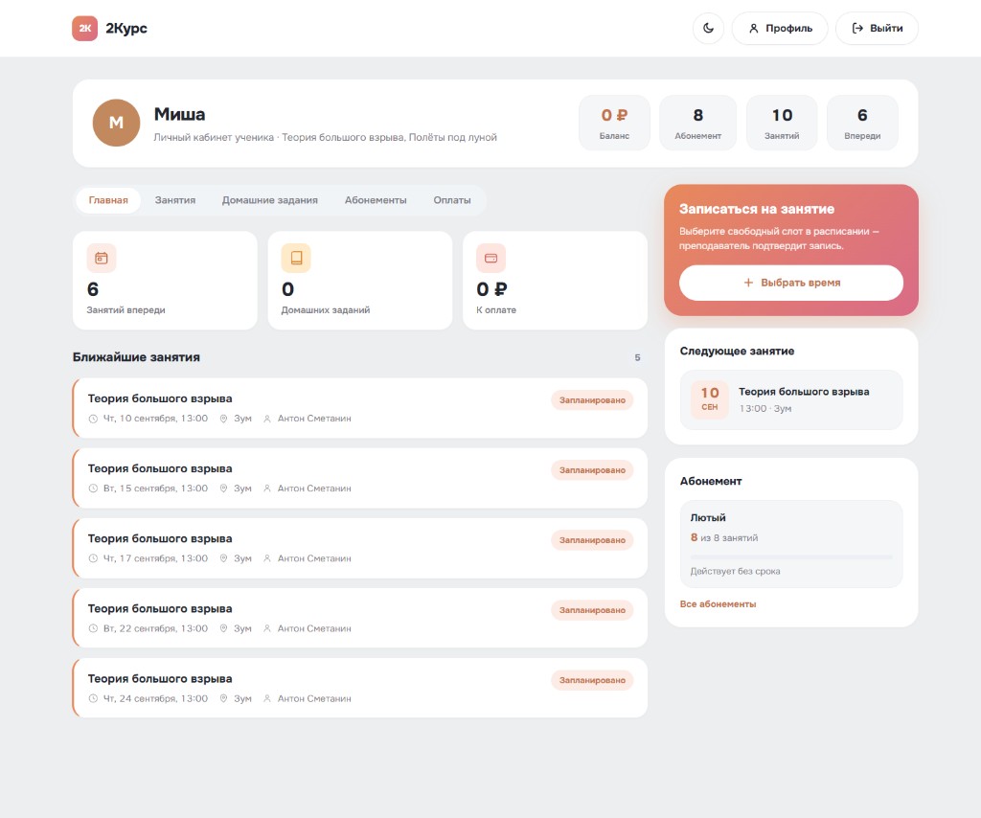Open next lesson card dated 10 СЕН
This screenshot has height=818, width=981.
tap(790, 399)
